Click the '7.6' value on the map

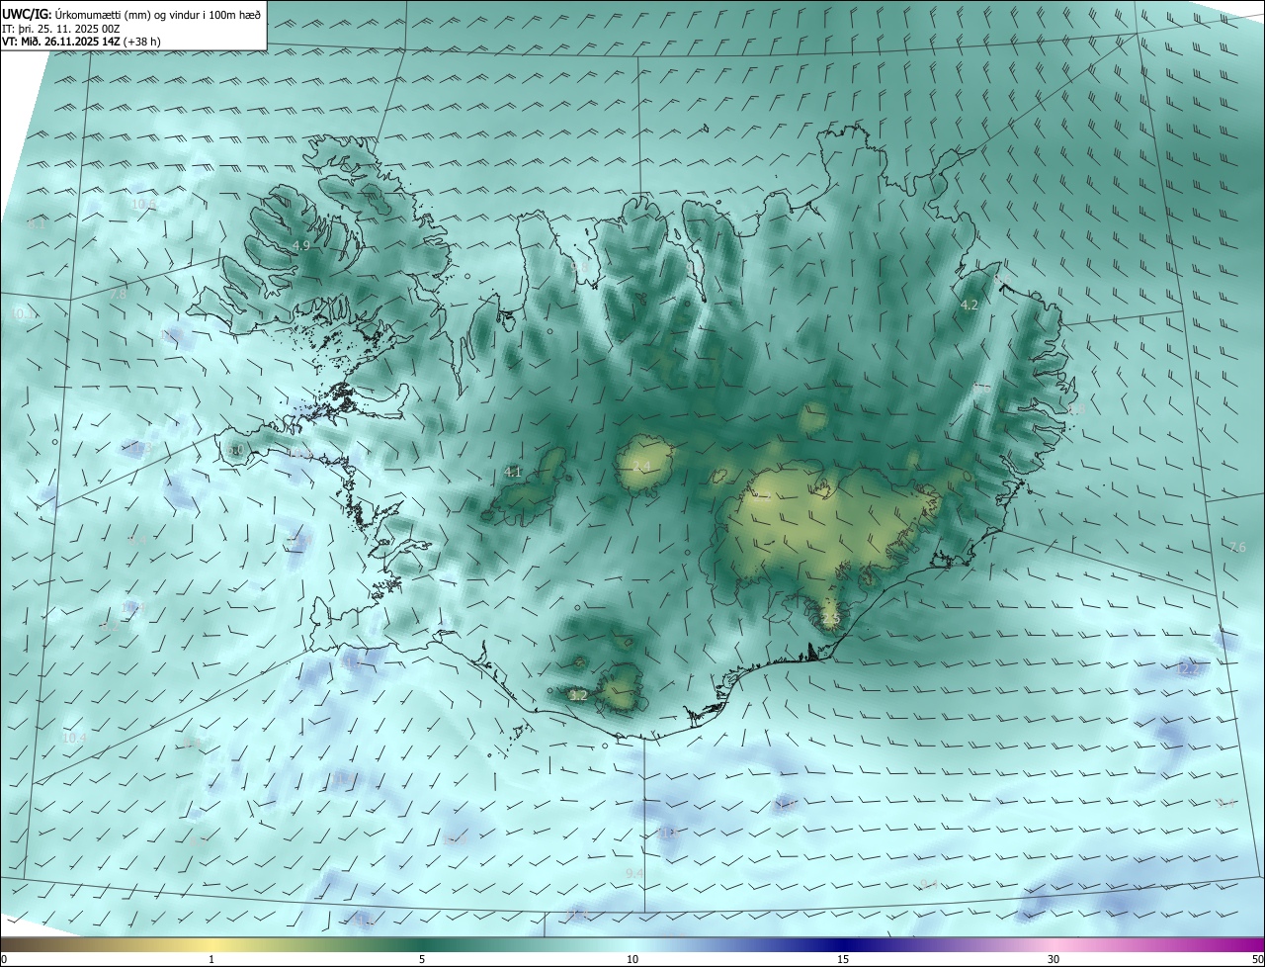click(x=1237, y=547)
